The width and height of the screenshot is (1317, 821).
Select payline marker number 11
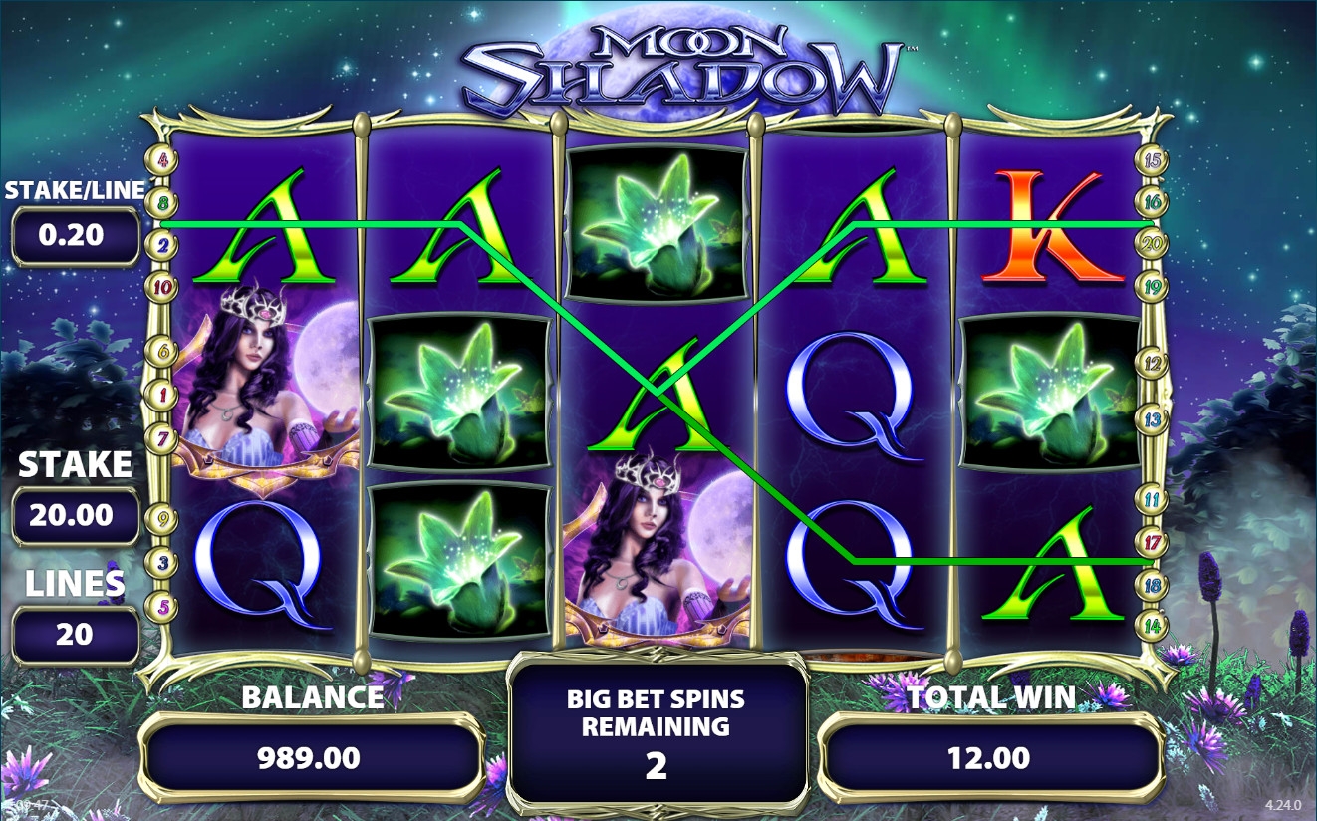pyautogui.click(x=1153, y=499)
